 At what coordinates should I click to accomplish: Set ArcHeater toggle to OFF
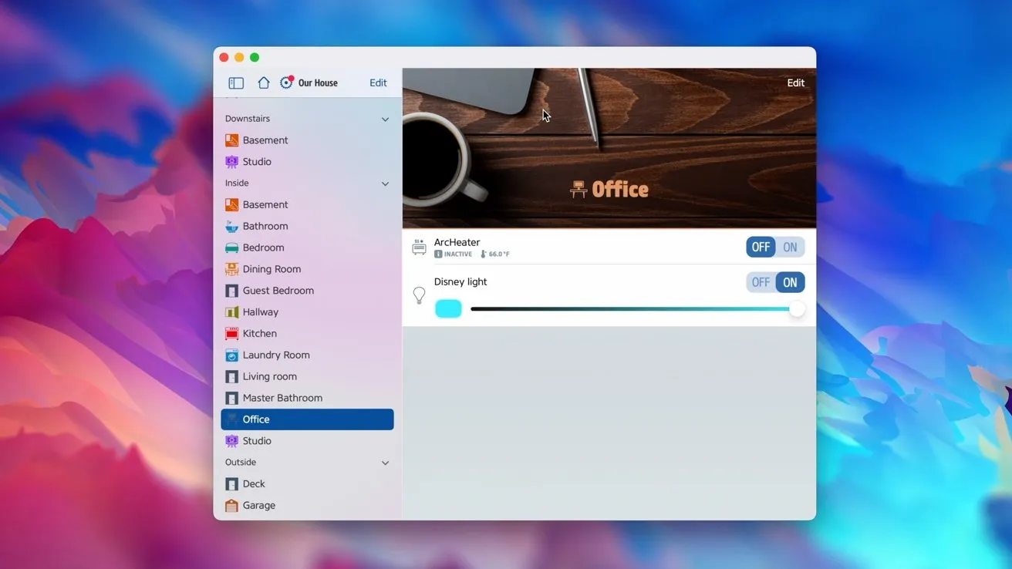pyautogui.click(x=761, y=247)
